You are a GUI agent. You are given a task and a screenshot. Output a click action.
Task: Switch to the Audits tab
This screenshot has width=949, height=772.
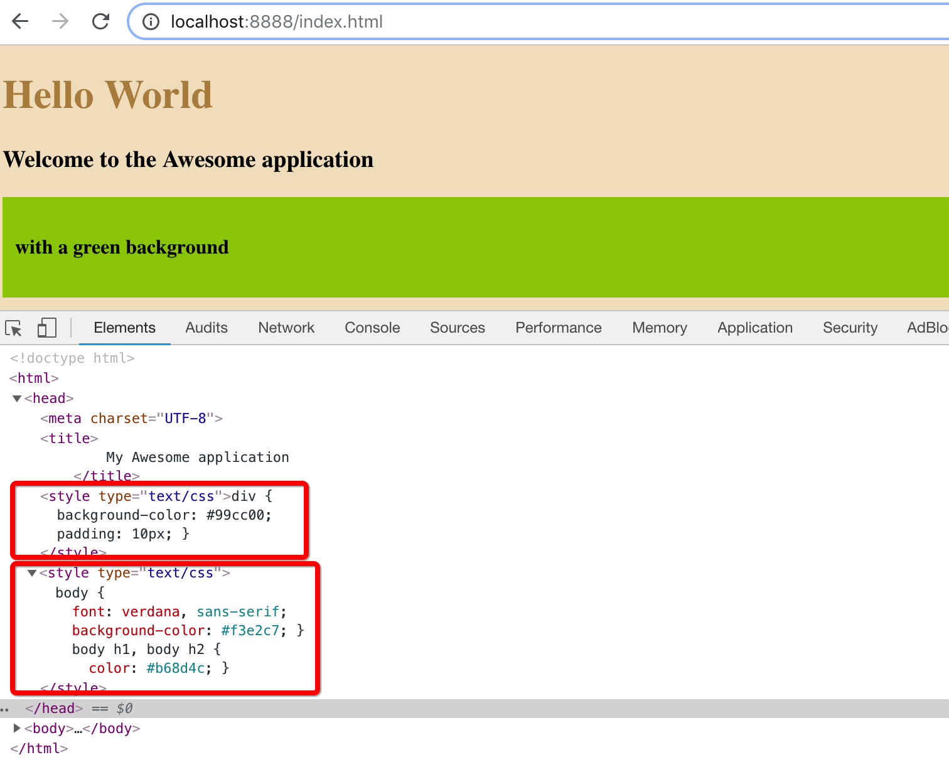click(x=206, y=328)
